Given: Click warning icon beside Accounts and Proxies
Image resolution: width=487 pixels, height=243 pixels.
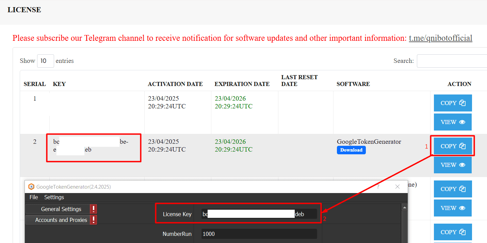Looking at the screenshot, I should pos(94,220).
